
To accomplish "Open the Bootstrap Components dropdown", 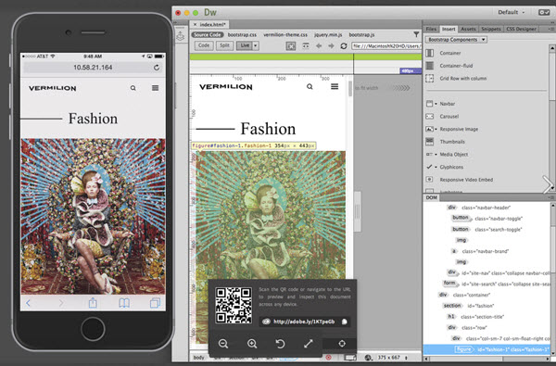I will click(x=456, y=40).
